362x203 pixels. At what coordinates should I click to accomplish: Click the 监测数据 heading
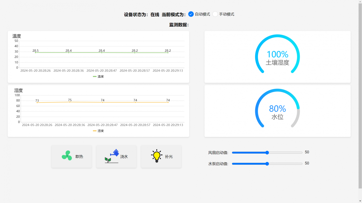pyautogui.click(x=179, y=25)
